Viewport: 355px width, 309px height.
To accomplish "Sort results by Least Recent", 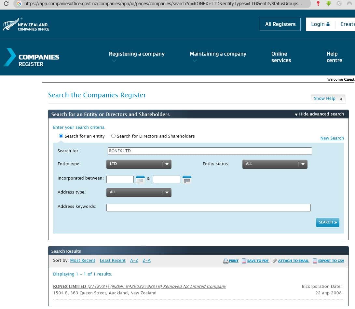I will coord(113,261).
